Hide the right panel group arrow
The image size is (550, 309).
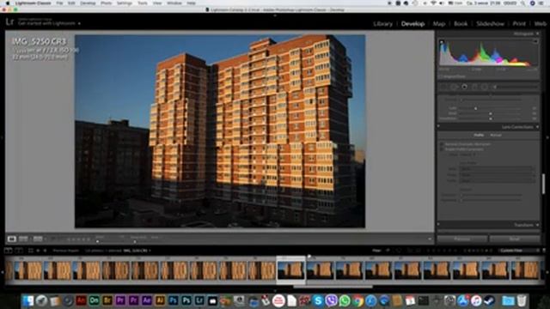[x=547, y=137]
